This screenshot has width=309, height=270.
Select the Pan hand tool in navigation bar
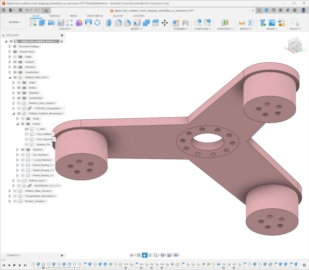click(144, 255)
